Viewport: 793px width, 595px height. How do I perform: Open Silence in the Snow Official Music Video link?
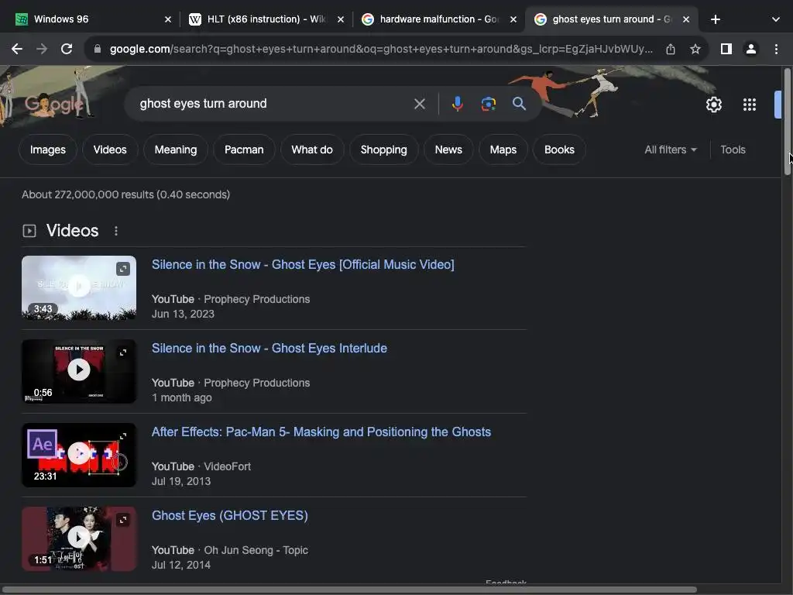coord(303,265)
